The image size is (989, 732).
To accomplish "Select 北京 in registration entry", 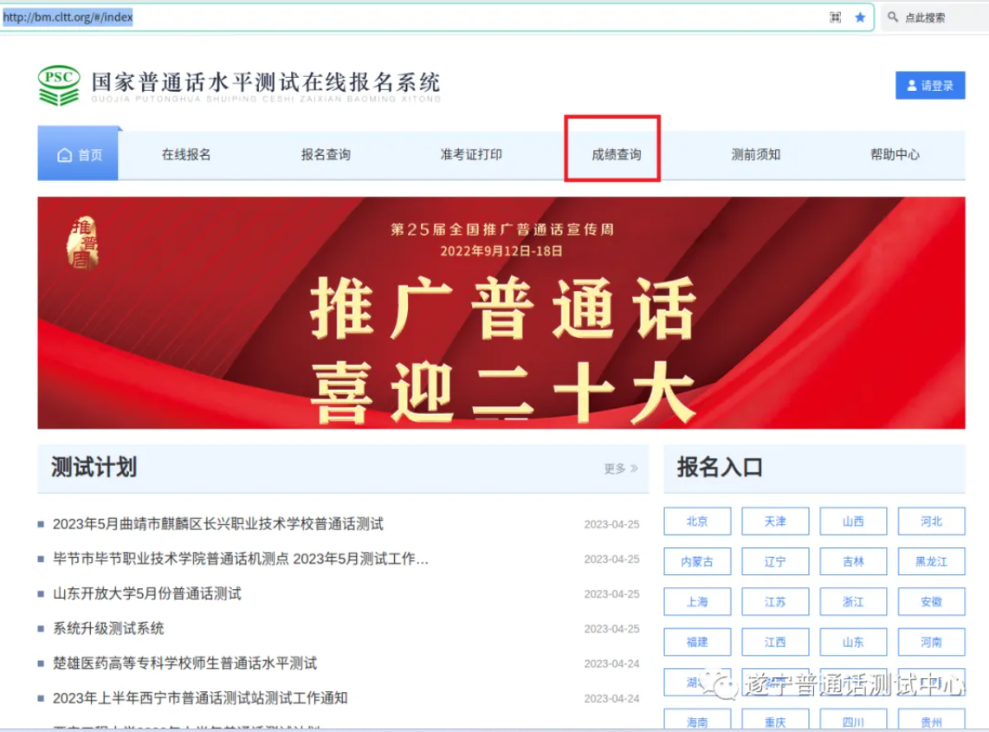I will pos(697,521).
